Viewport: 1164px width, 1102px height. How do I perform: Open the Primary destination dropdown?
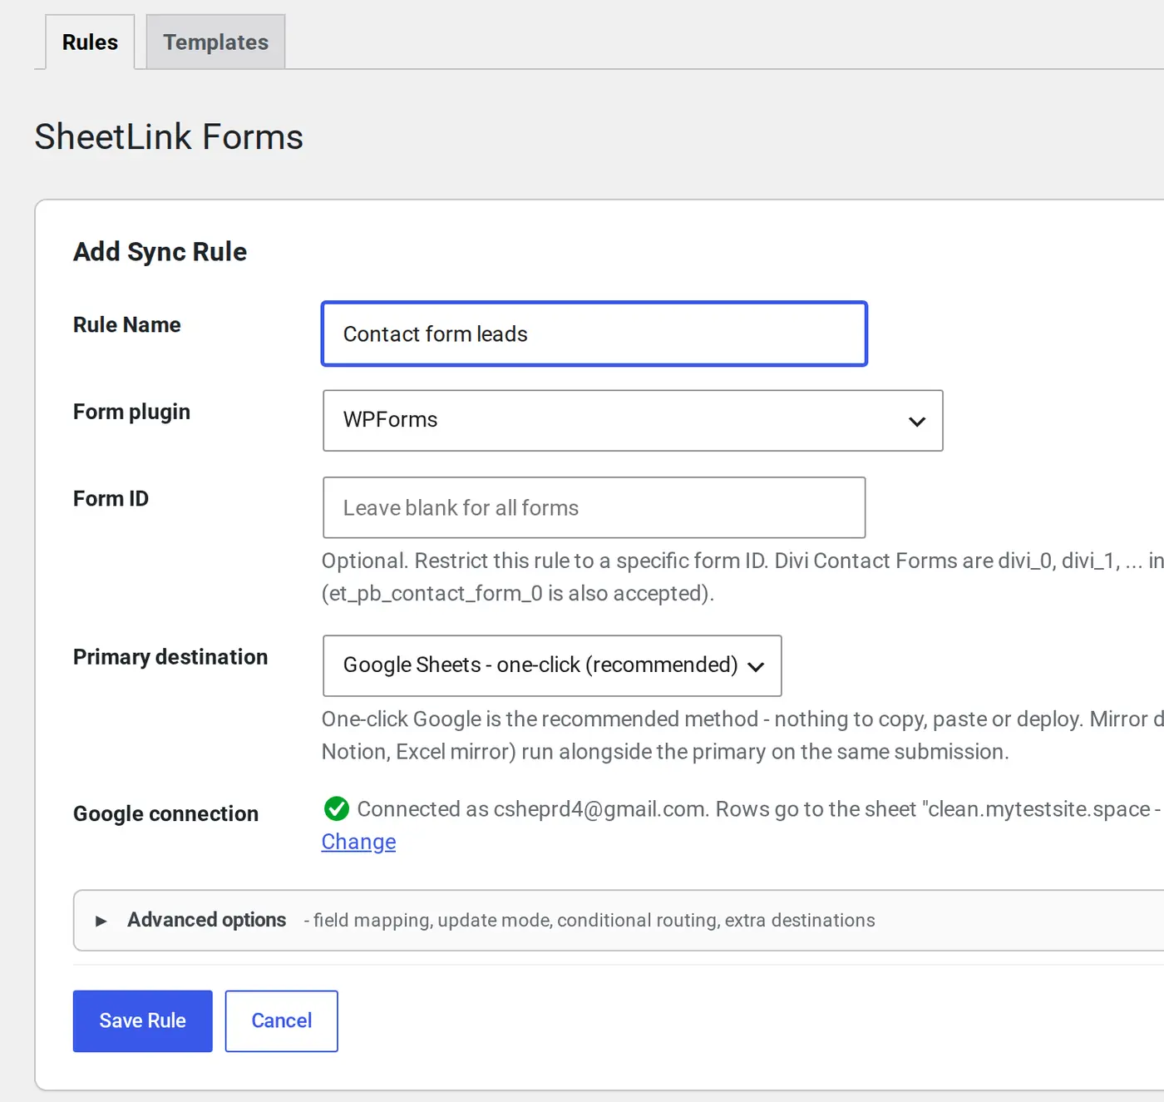pyautogui.click(x=552, y=665)
